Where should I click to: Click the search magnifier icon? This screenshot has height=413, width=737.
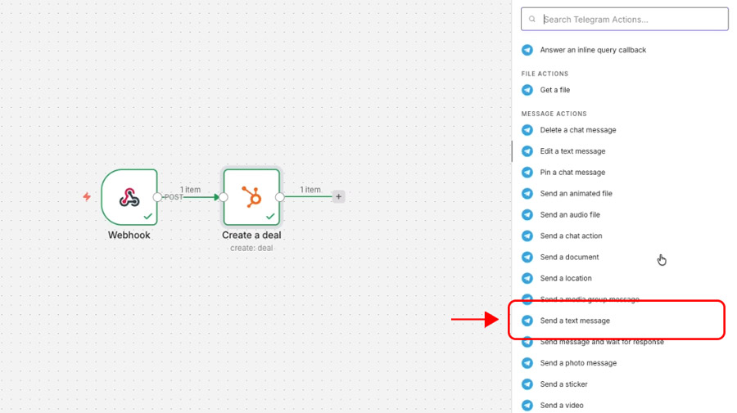[x=532, y=20]
